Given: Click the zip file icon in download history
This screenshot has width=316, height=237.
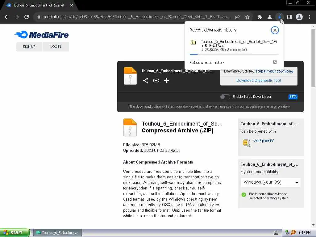Looking at the screenshot, I should (x=193, y=43).
